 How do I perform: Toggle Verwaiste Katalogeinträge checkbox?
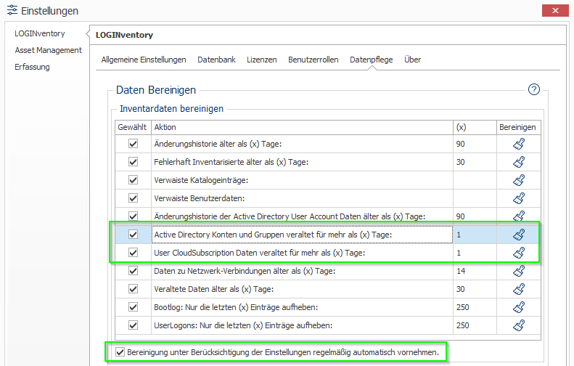(133, 180)
